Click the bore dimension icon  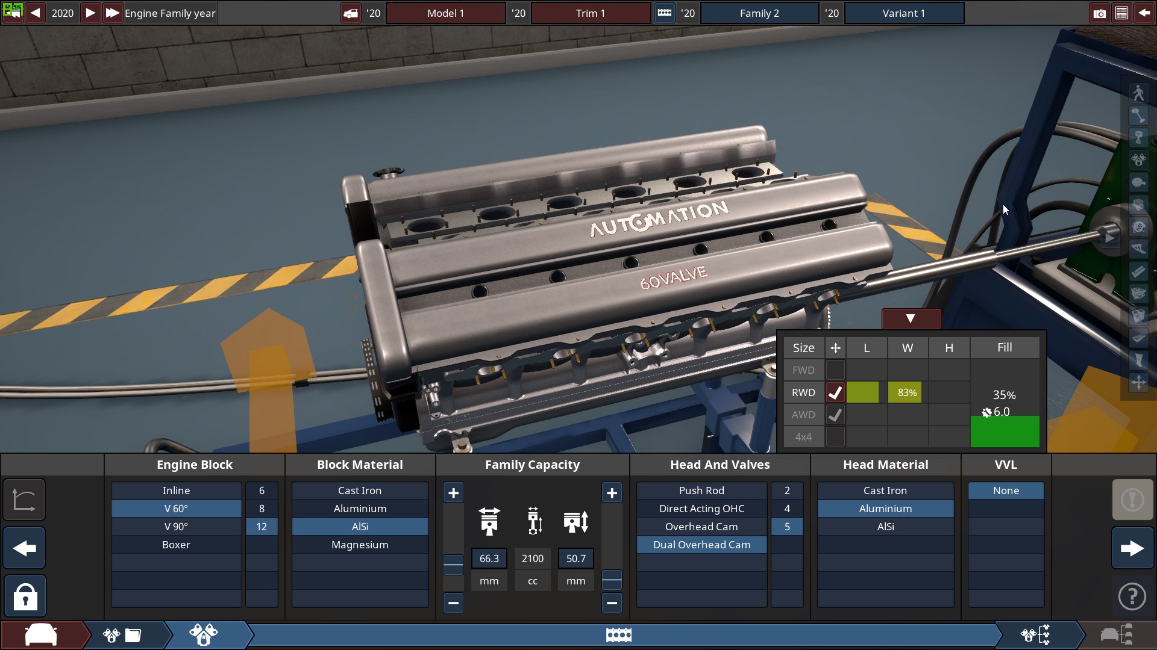(489, 521)
